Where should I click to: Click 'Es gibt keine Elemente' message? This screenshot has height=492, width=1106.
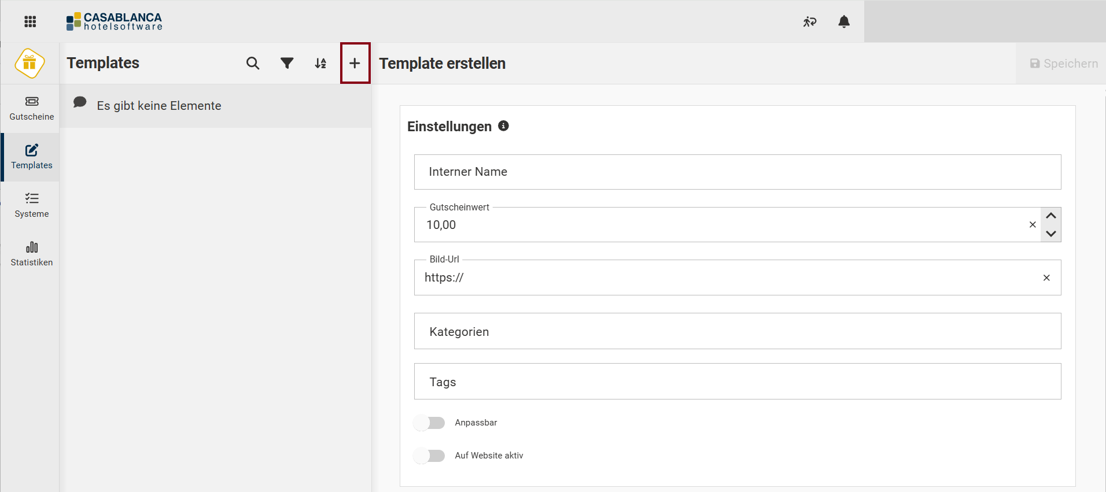click(159, 106)
